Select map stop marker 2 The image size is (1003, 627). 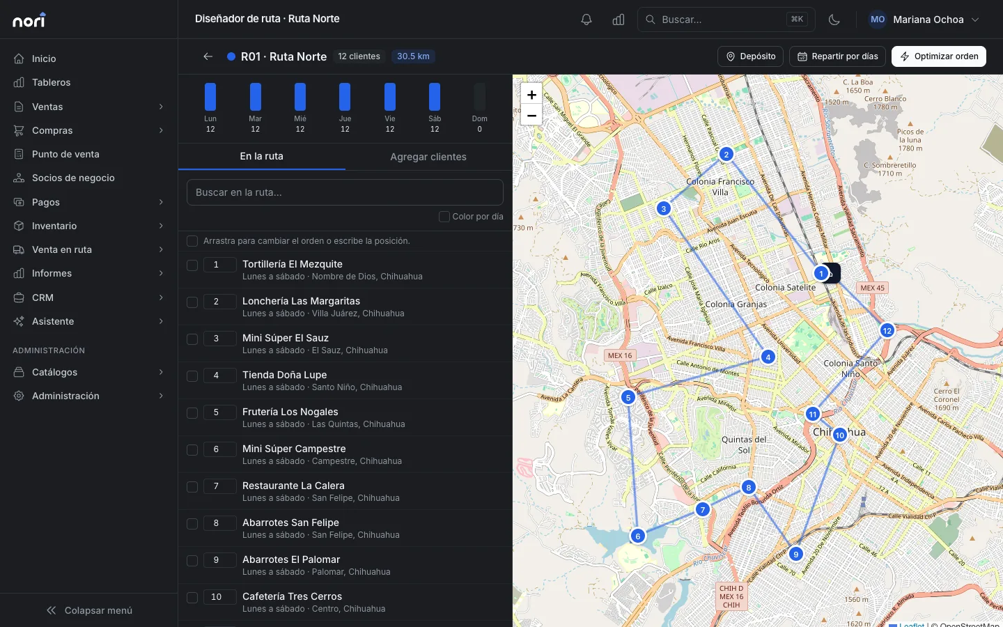(x=726, y=154)
